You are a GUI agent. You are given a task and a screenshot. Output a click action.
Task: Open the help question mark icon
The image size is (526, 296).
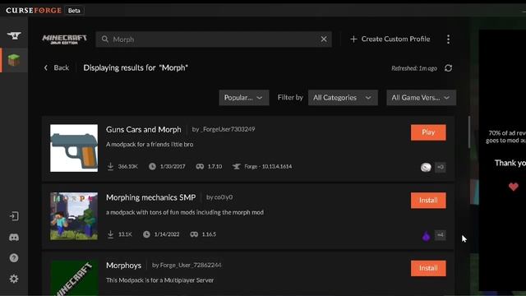pyautogui.click(x=14, y=257)
